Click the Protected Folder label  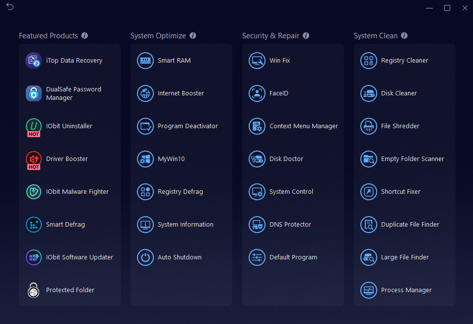pos(70,290)
